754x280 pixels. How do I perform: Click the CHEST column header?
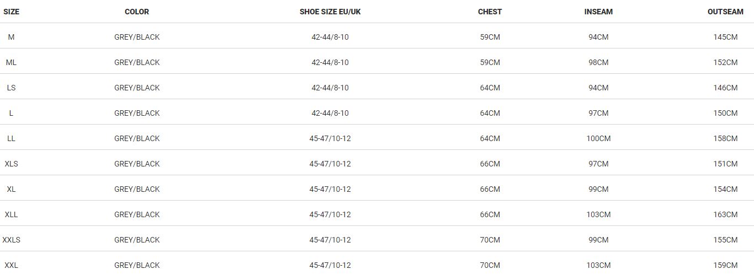click(x=490, y=12)
